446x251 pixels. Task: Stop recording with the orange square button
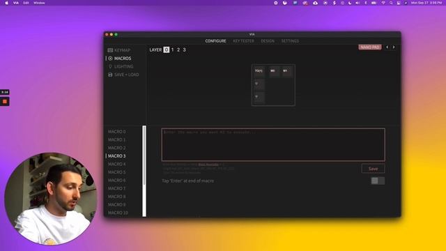[5, 101]
